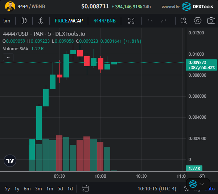Click the 09:30 time axis label

pyautogui.click(x=59, y=176)
